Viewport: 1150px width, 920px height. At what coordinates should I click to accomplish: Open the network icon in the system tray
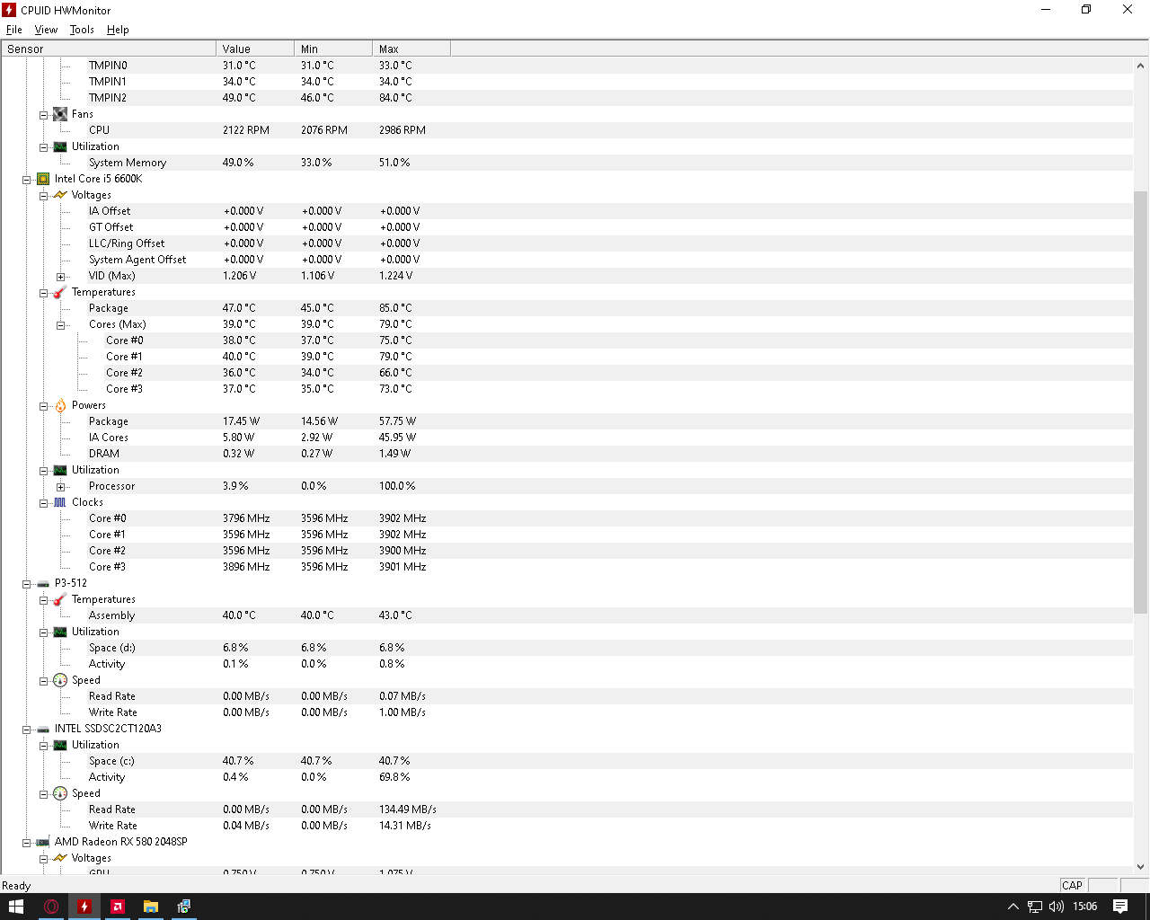click(x=1035, y=907)
